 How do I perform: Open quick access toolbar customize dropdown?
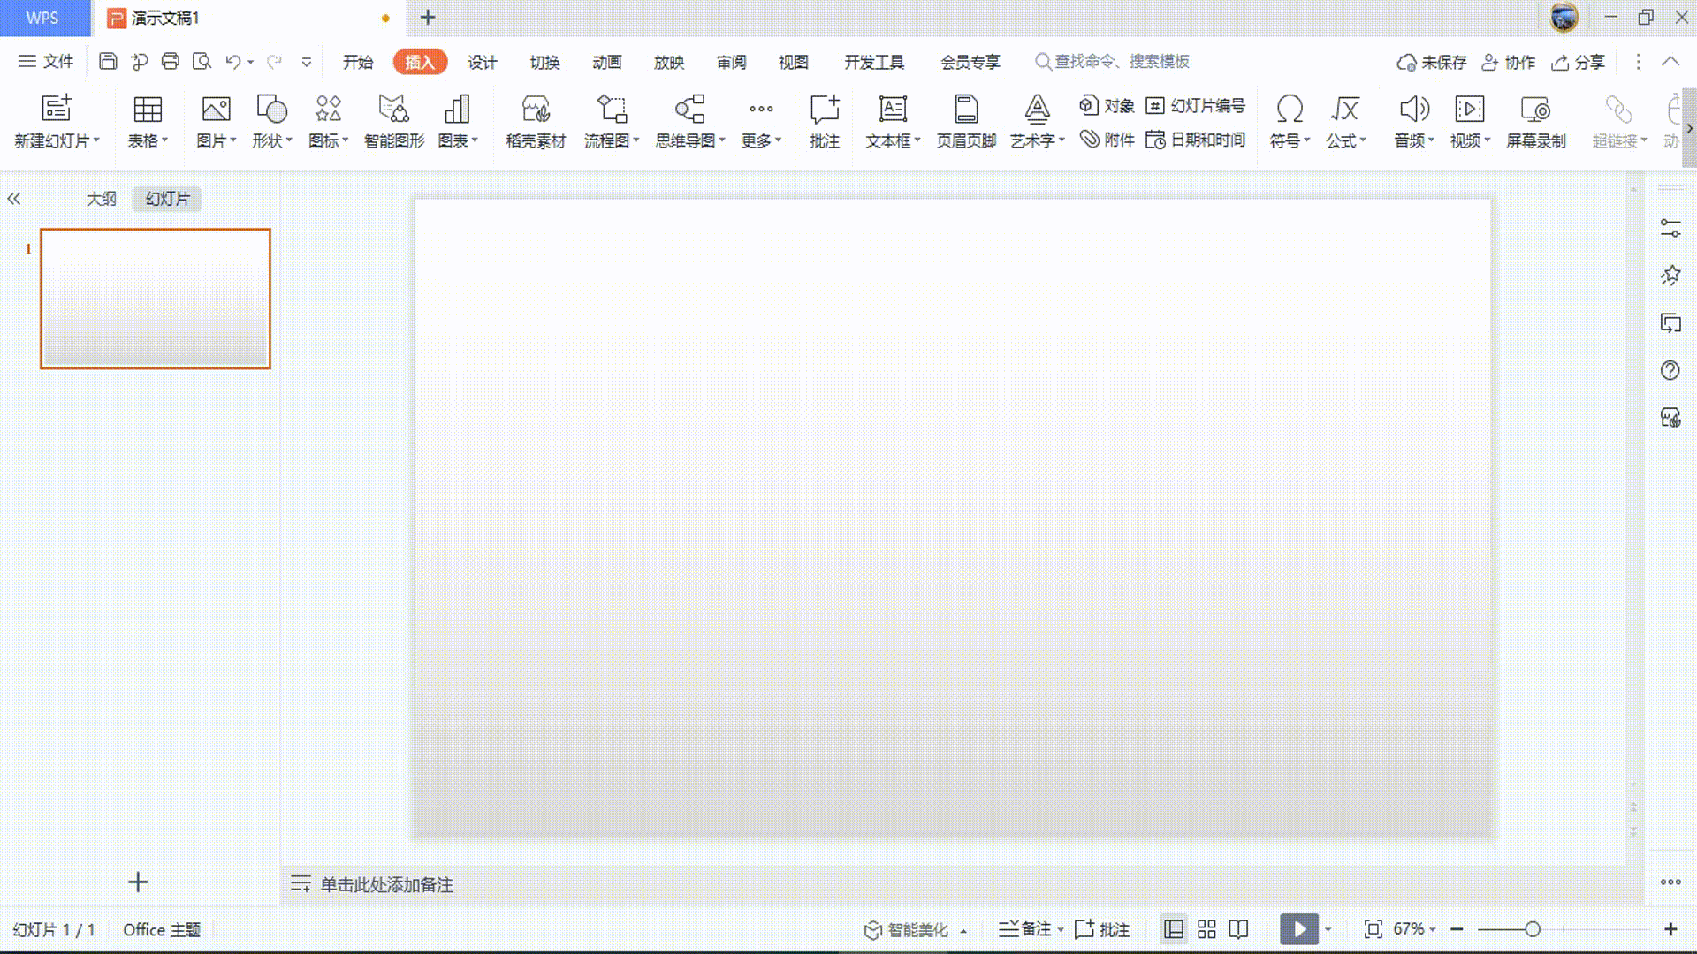click(x=307, y=62)
